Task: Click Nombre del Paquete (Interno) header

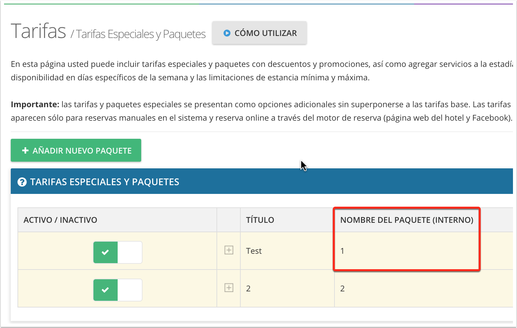Action: pos(406,220)
